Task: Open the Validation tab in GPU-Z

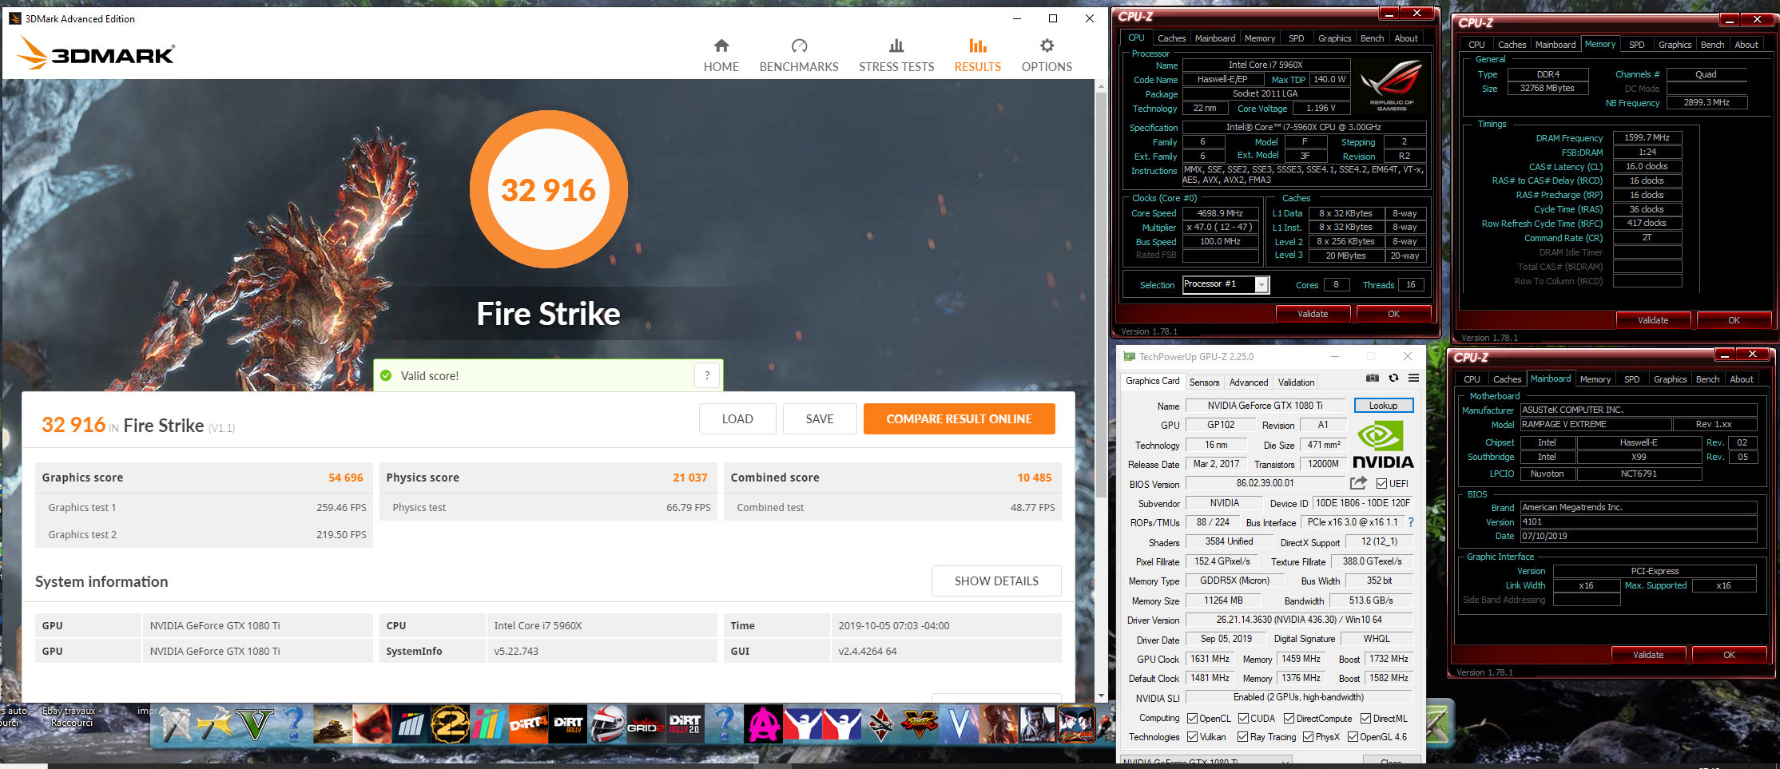Action: click(1296, 383)
